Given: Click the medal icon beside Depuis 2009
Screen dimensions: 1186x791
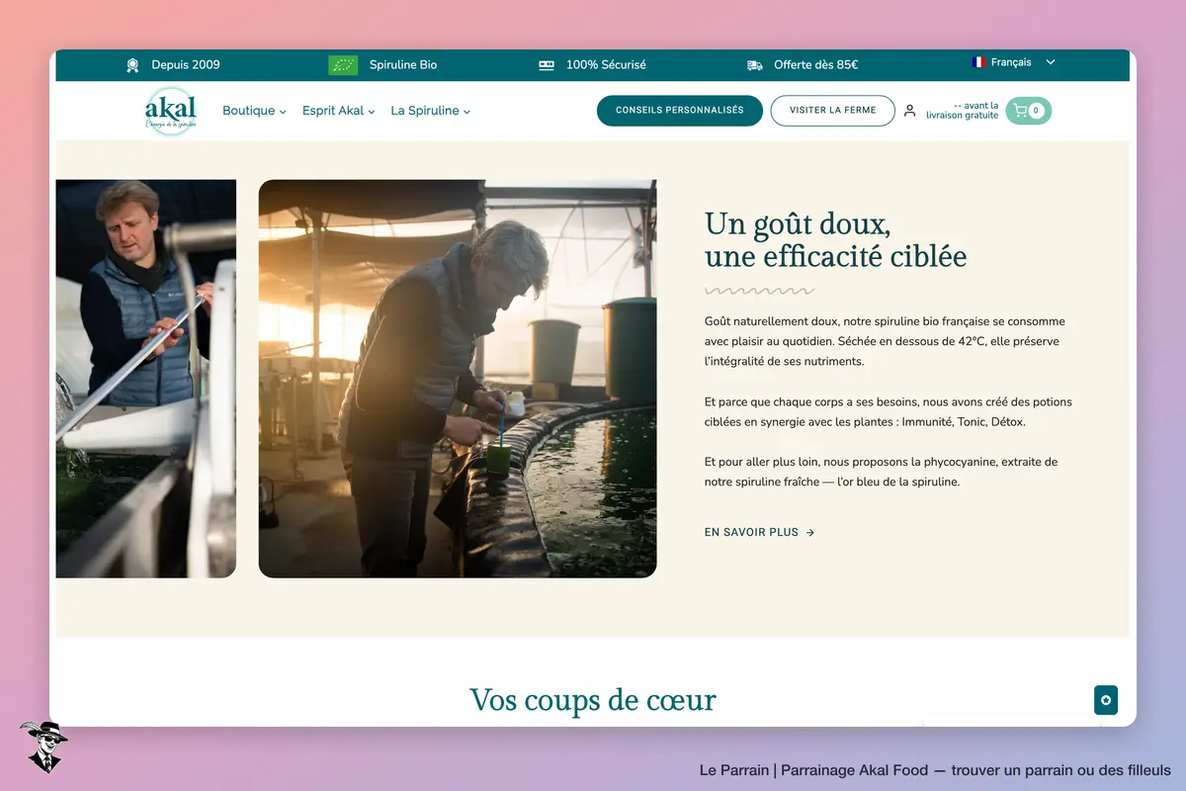Looking at the screenshot, I should pos(132,65).
